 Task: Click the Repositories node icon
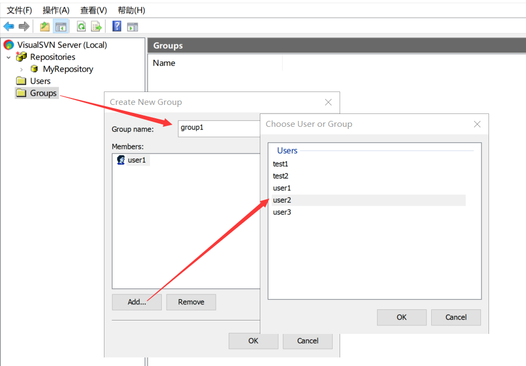coord(21,57)
